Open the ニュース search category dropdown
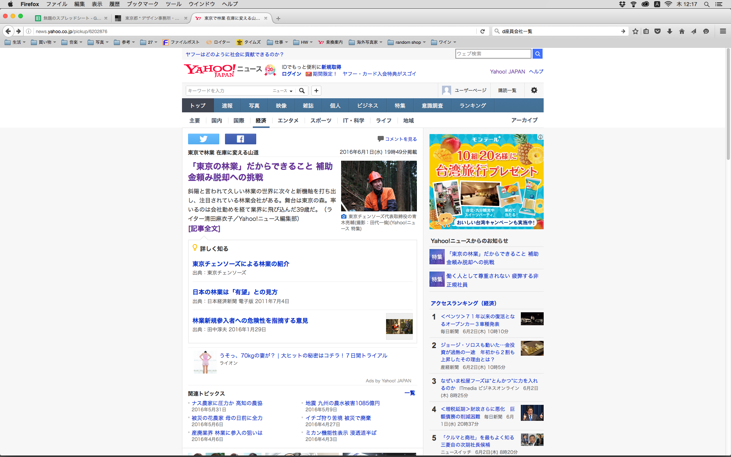 (x=283, y=91)
